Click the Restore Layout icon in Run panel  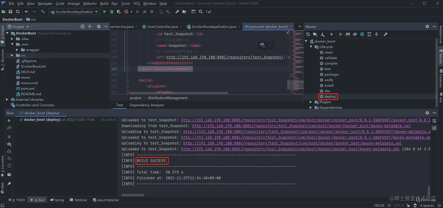tap(9, 175)
